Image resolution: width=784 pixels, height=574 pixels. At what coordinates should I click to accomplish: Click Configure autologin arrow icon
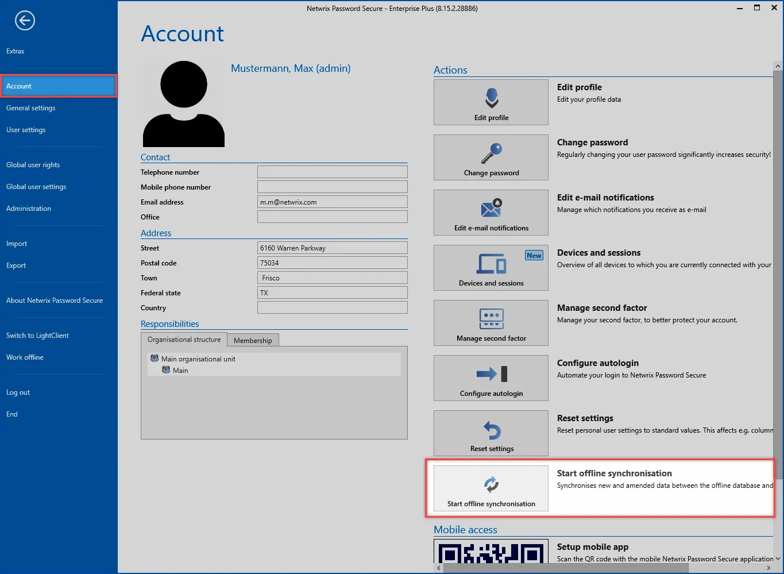pyautogui.click(x=491, y=374)
